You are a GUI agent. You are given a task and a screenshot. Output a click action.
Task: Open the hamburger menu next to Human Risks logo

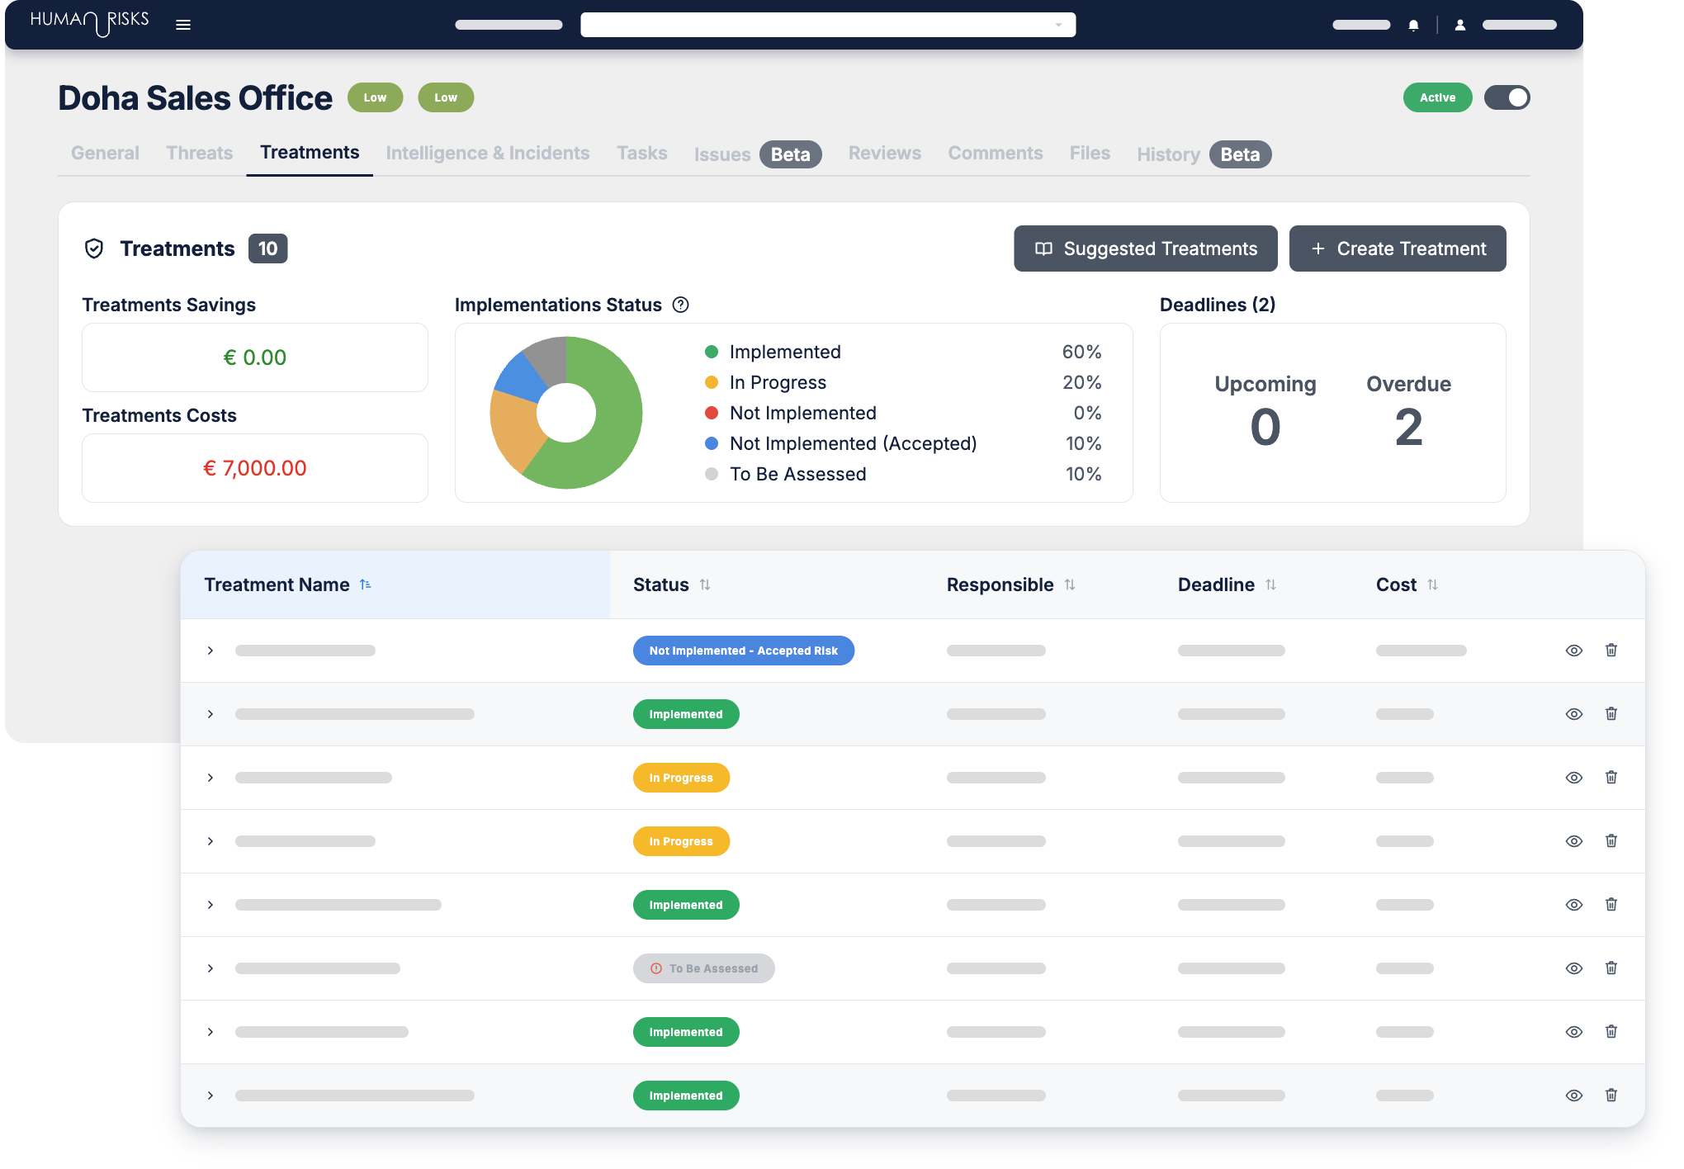click(183, 25)
